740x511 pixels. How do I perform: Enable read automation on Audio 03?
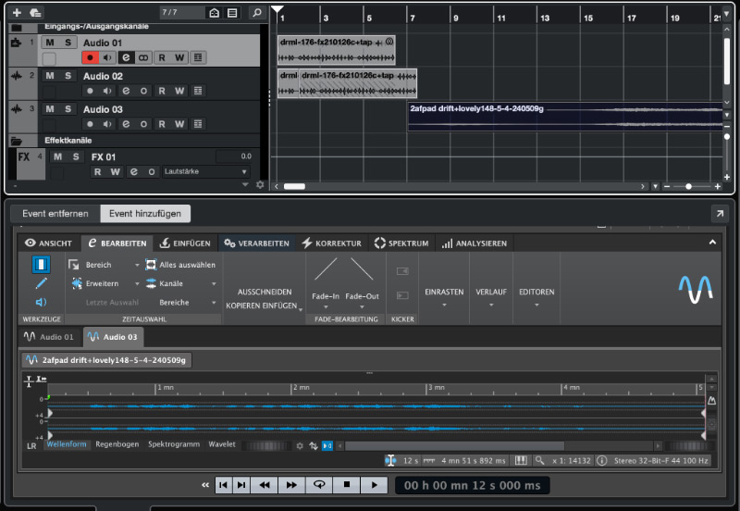click(x=162, y=124)
